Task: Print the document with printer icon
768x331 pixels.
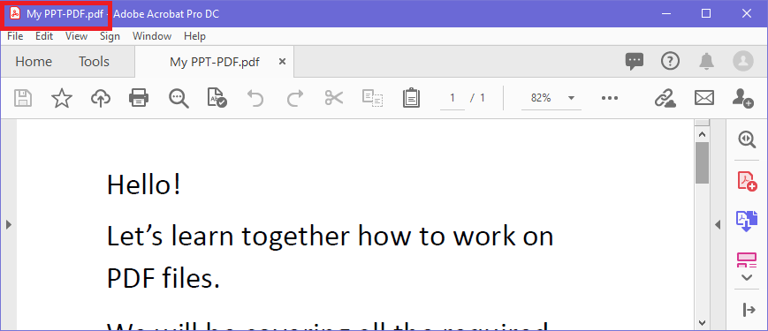Action: click(x=139, y=98)
